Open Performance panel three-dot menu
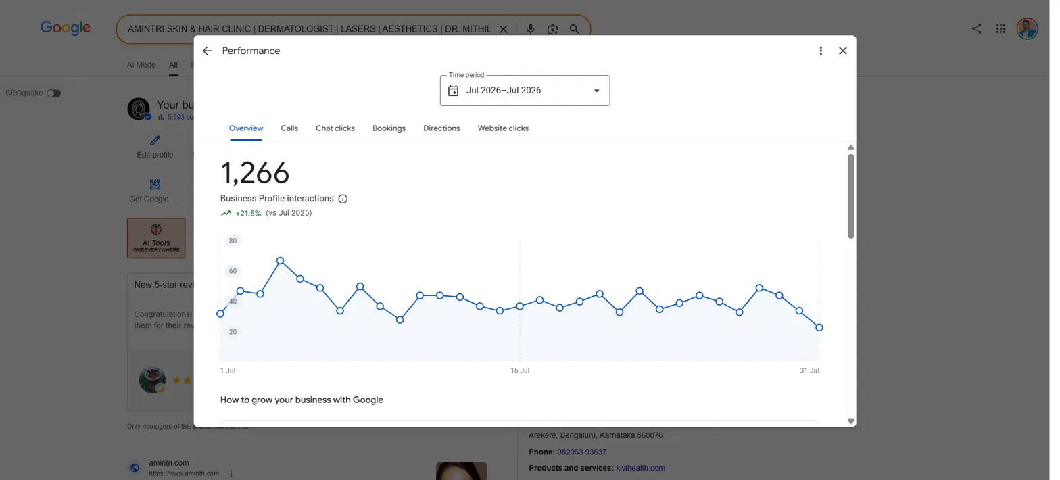Screen dimensions: 1060x480 [x=821, y=51]
